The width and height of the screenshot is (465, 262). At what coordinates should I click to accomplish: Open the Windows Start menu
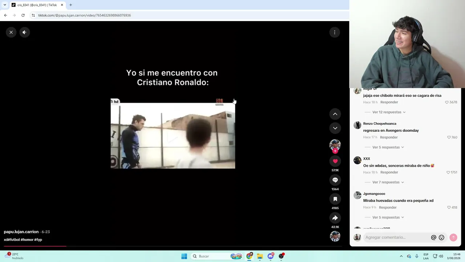click(x=184, y=256)
